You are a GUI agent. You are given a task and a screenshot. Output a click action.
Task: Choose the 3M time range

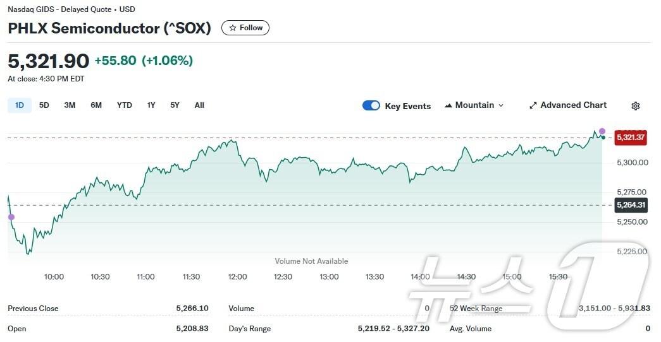point(70,105)
